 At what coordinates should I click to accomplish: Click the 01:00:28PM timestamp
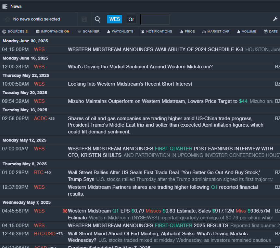click(15, 172)
